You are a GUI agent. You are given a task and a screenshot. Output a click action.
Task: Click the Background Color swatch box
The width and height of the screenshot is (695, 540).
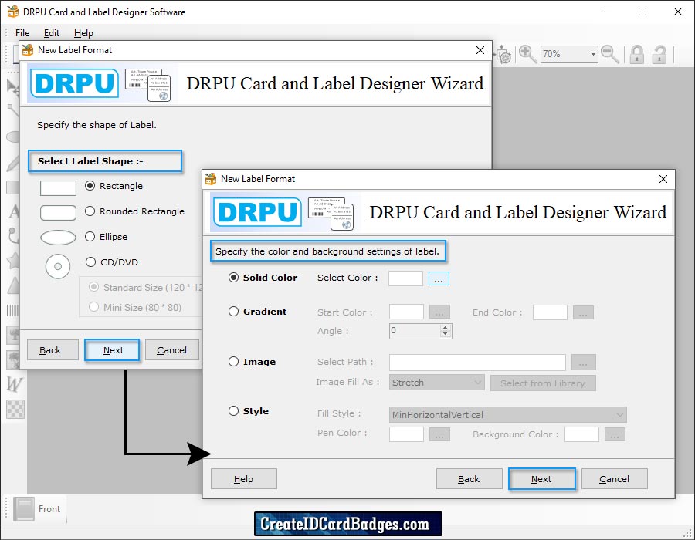582,434
